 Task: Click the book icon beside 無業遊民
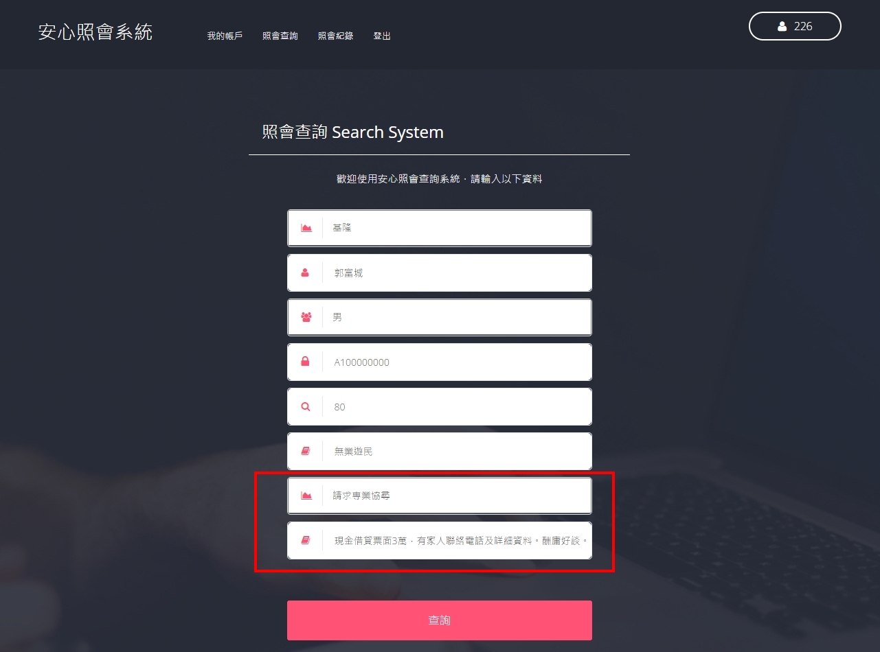tap(306, 451)
